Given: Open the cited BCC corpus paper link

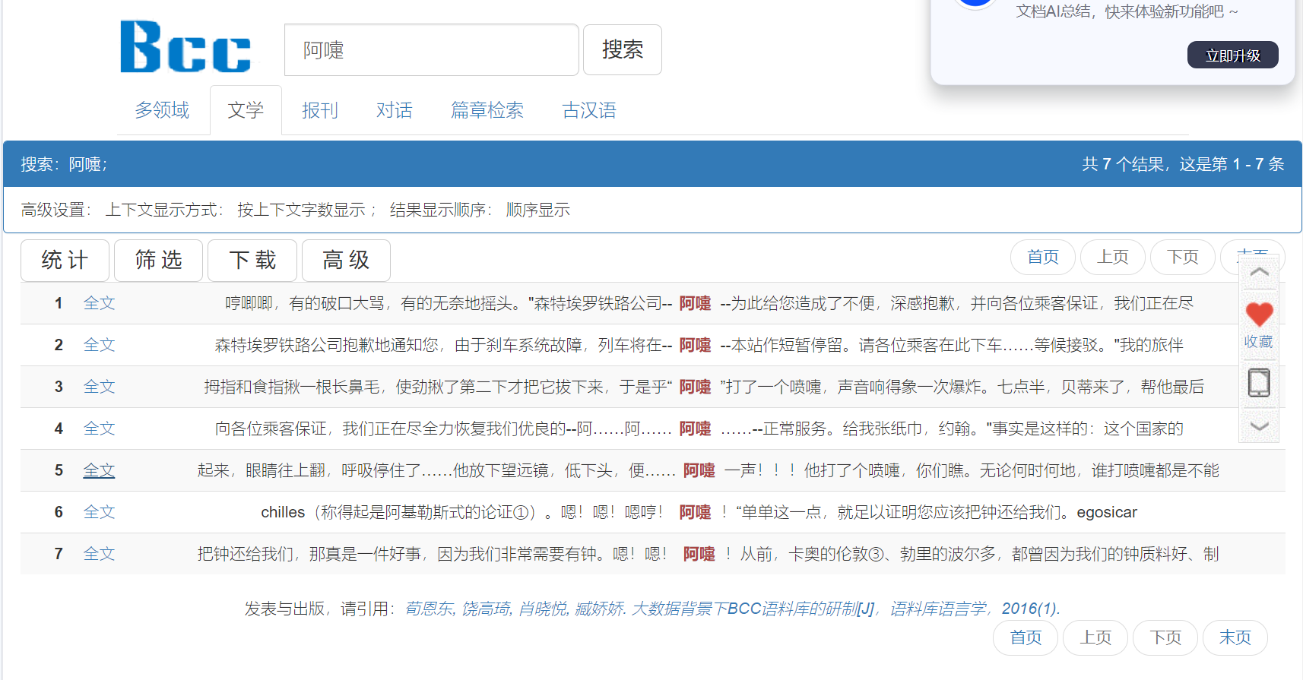Looking at the screenshot, I should click(x=639, y=609).
